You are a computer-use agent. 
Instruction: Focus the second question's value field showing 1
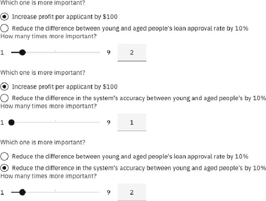pos(132,122)
